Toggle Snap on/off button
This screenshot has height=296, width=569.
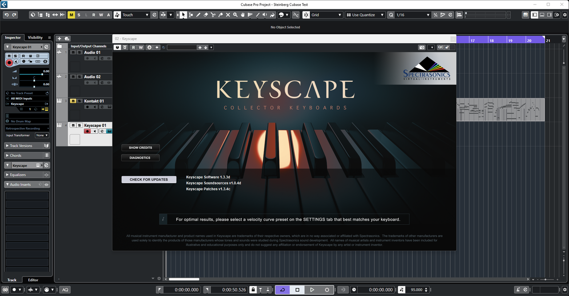point(306,15)
